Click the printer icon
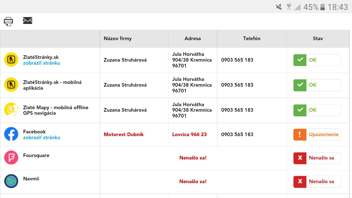 (8, 21)
